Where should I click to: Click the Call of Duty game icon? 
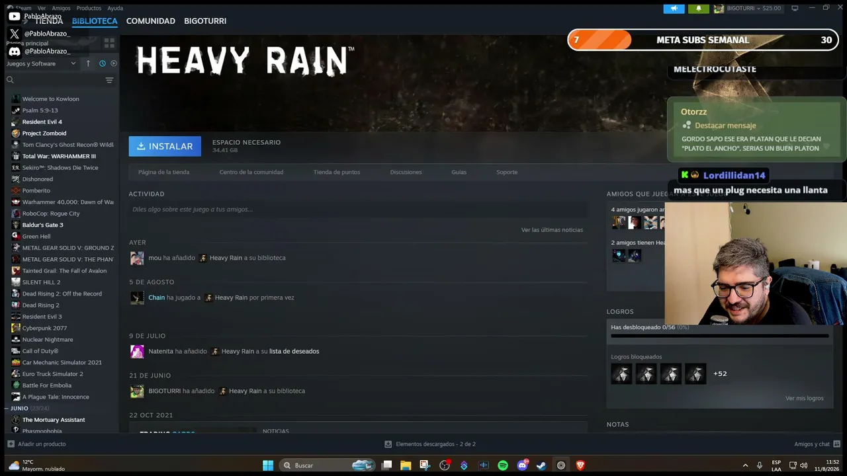coord(16,351)
